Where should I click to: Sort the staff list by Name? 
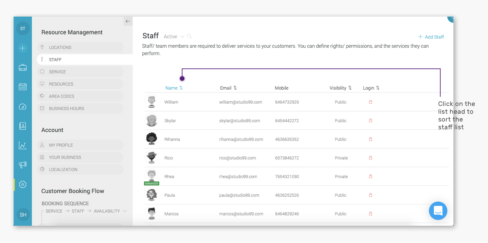click(x=174, y=88)
